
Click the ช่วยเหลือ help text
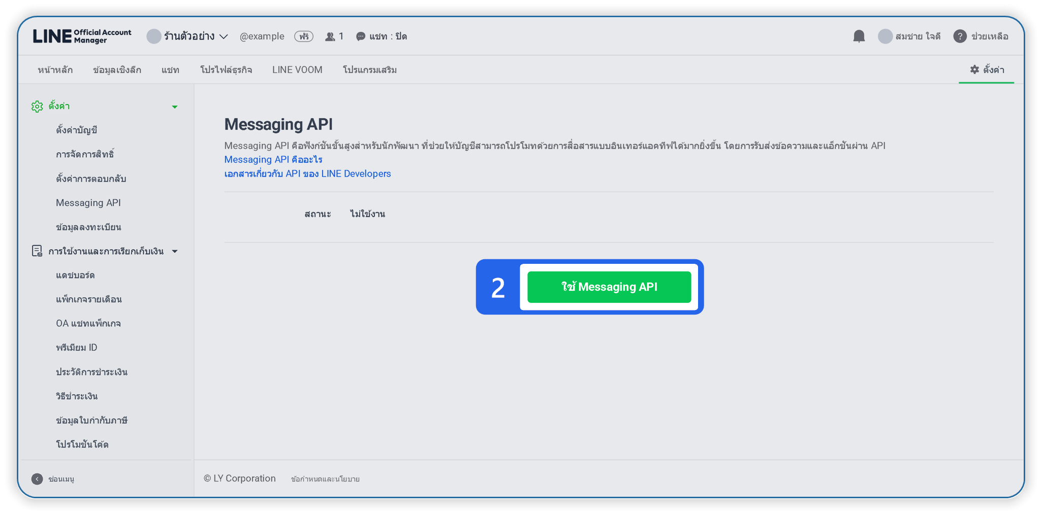click(990, 37)
